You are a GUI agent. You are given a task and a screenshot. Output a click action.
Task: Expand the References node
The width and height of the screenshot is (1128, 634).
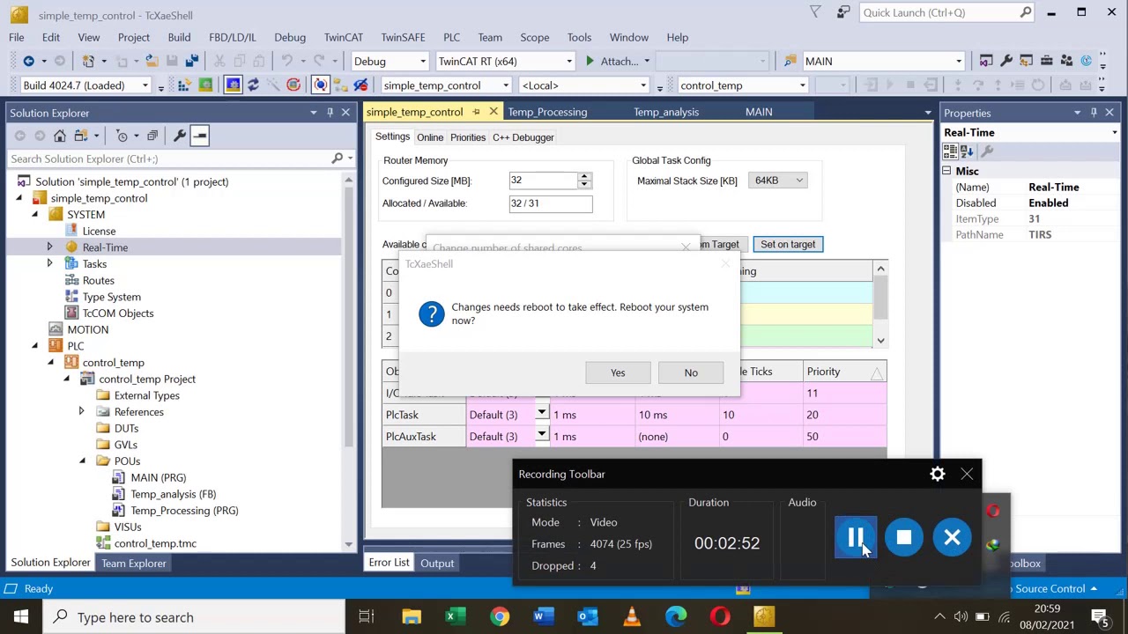pos(82,412)
